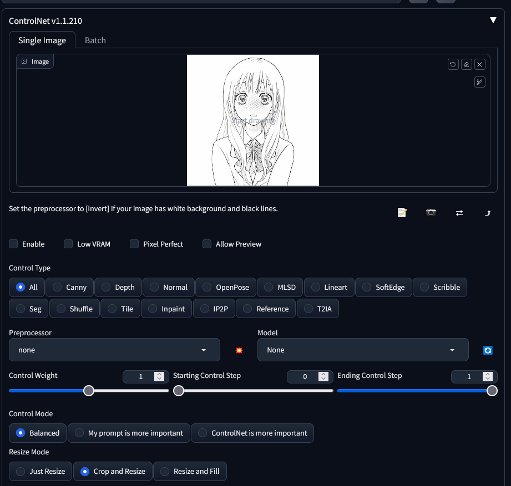
Task: Switch to the Batch tab
Action: tap(95, 40)
